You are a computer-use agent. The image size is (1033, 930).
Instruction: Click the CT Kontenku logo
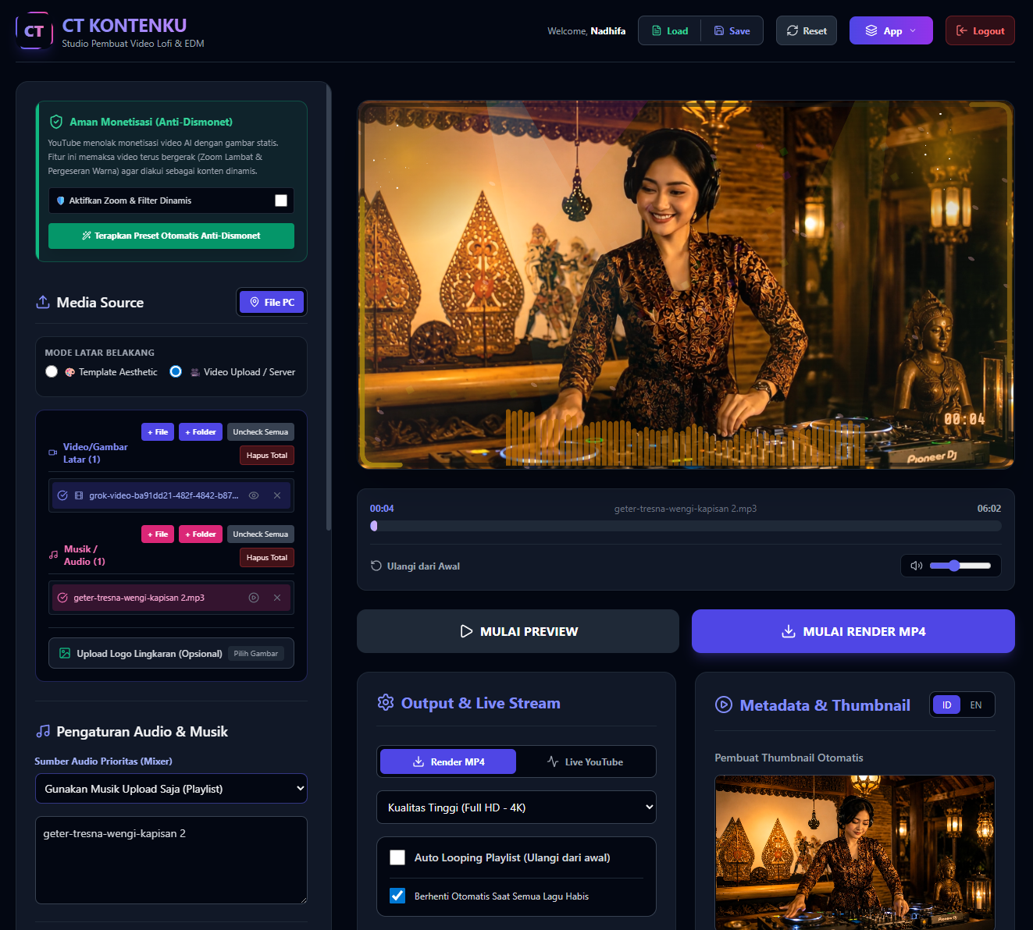34,31
